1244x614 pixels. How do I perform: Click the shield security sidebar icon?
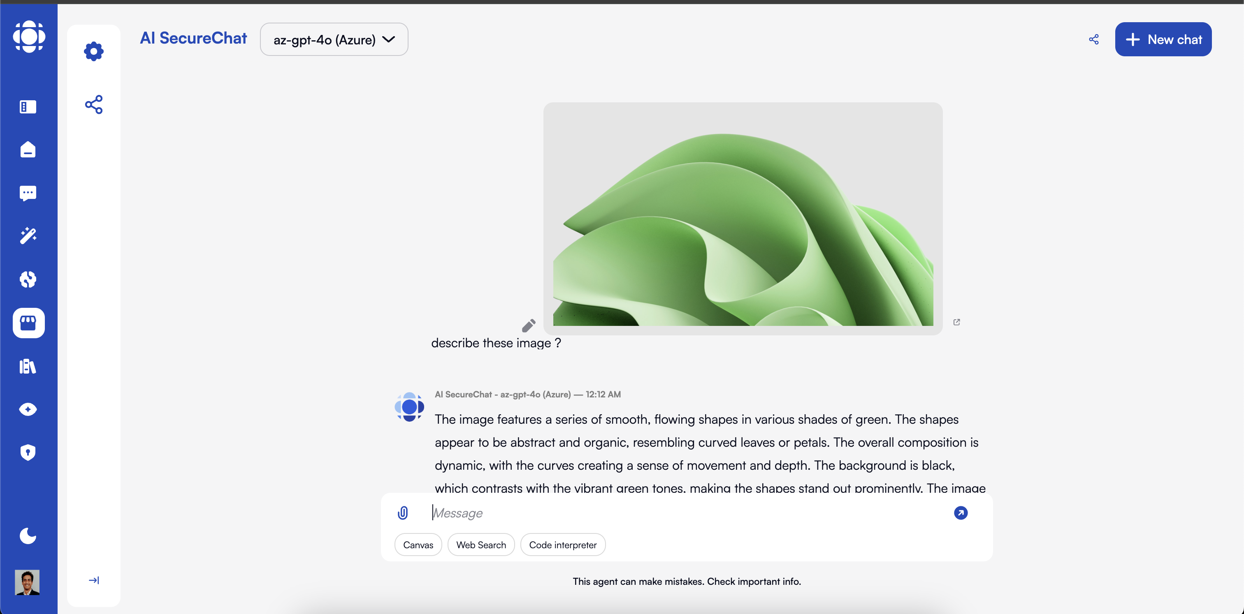coord(28,452)
